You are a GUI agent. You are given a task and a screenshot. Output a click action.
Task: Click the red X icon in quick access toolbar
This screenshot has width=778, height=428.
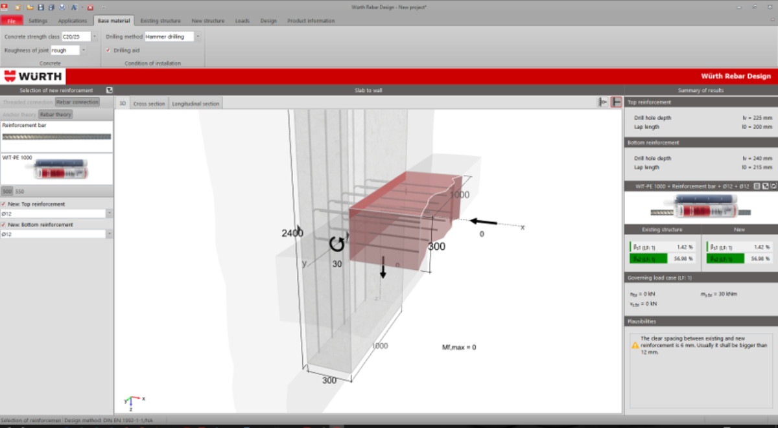(90, 7)
